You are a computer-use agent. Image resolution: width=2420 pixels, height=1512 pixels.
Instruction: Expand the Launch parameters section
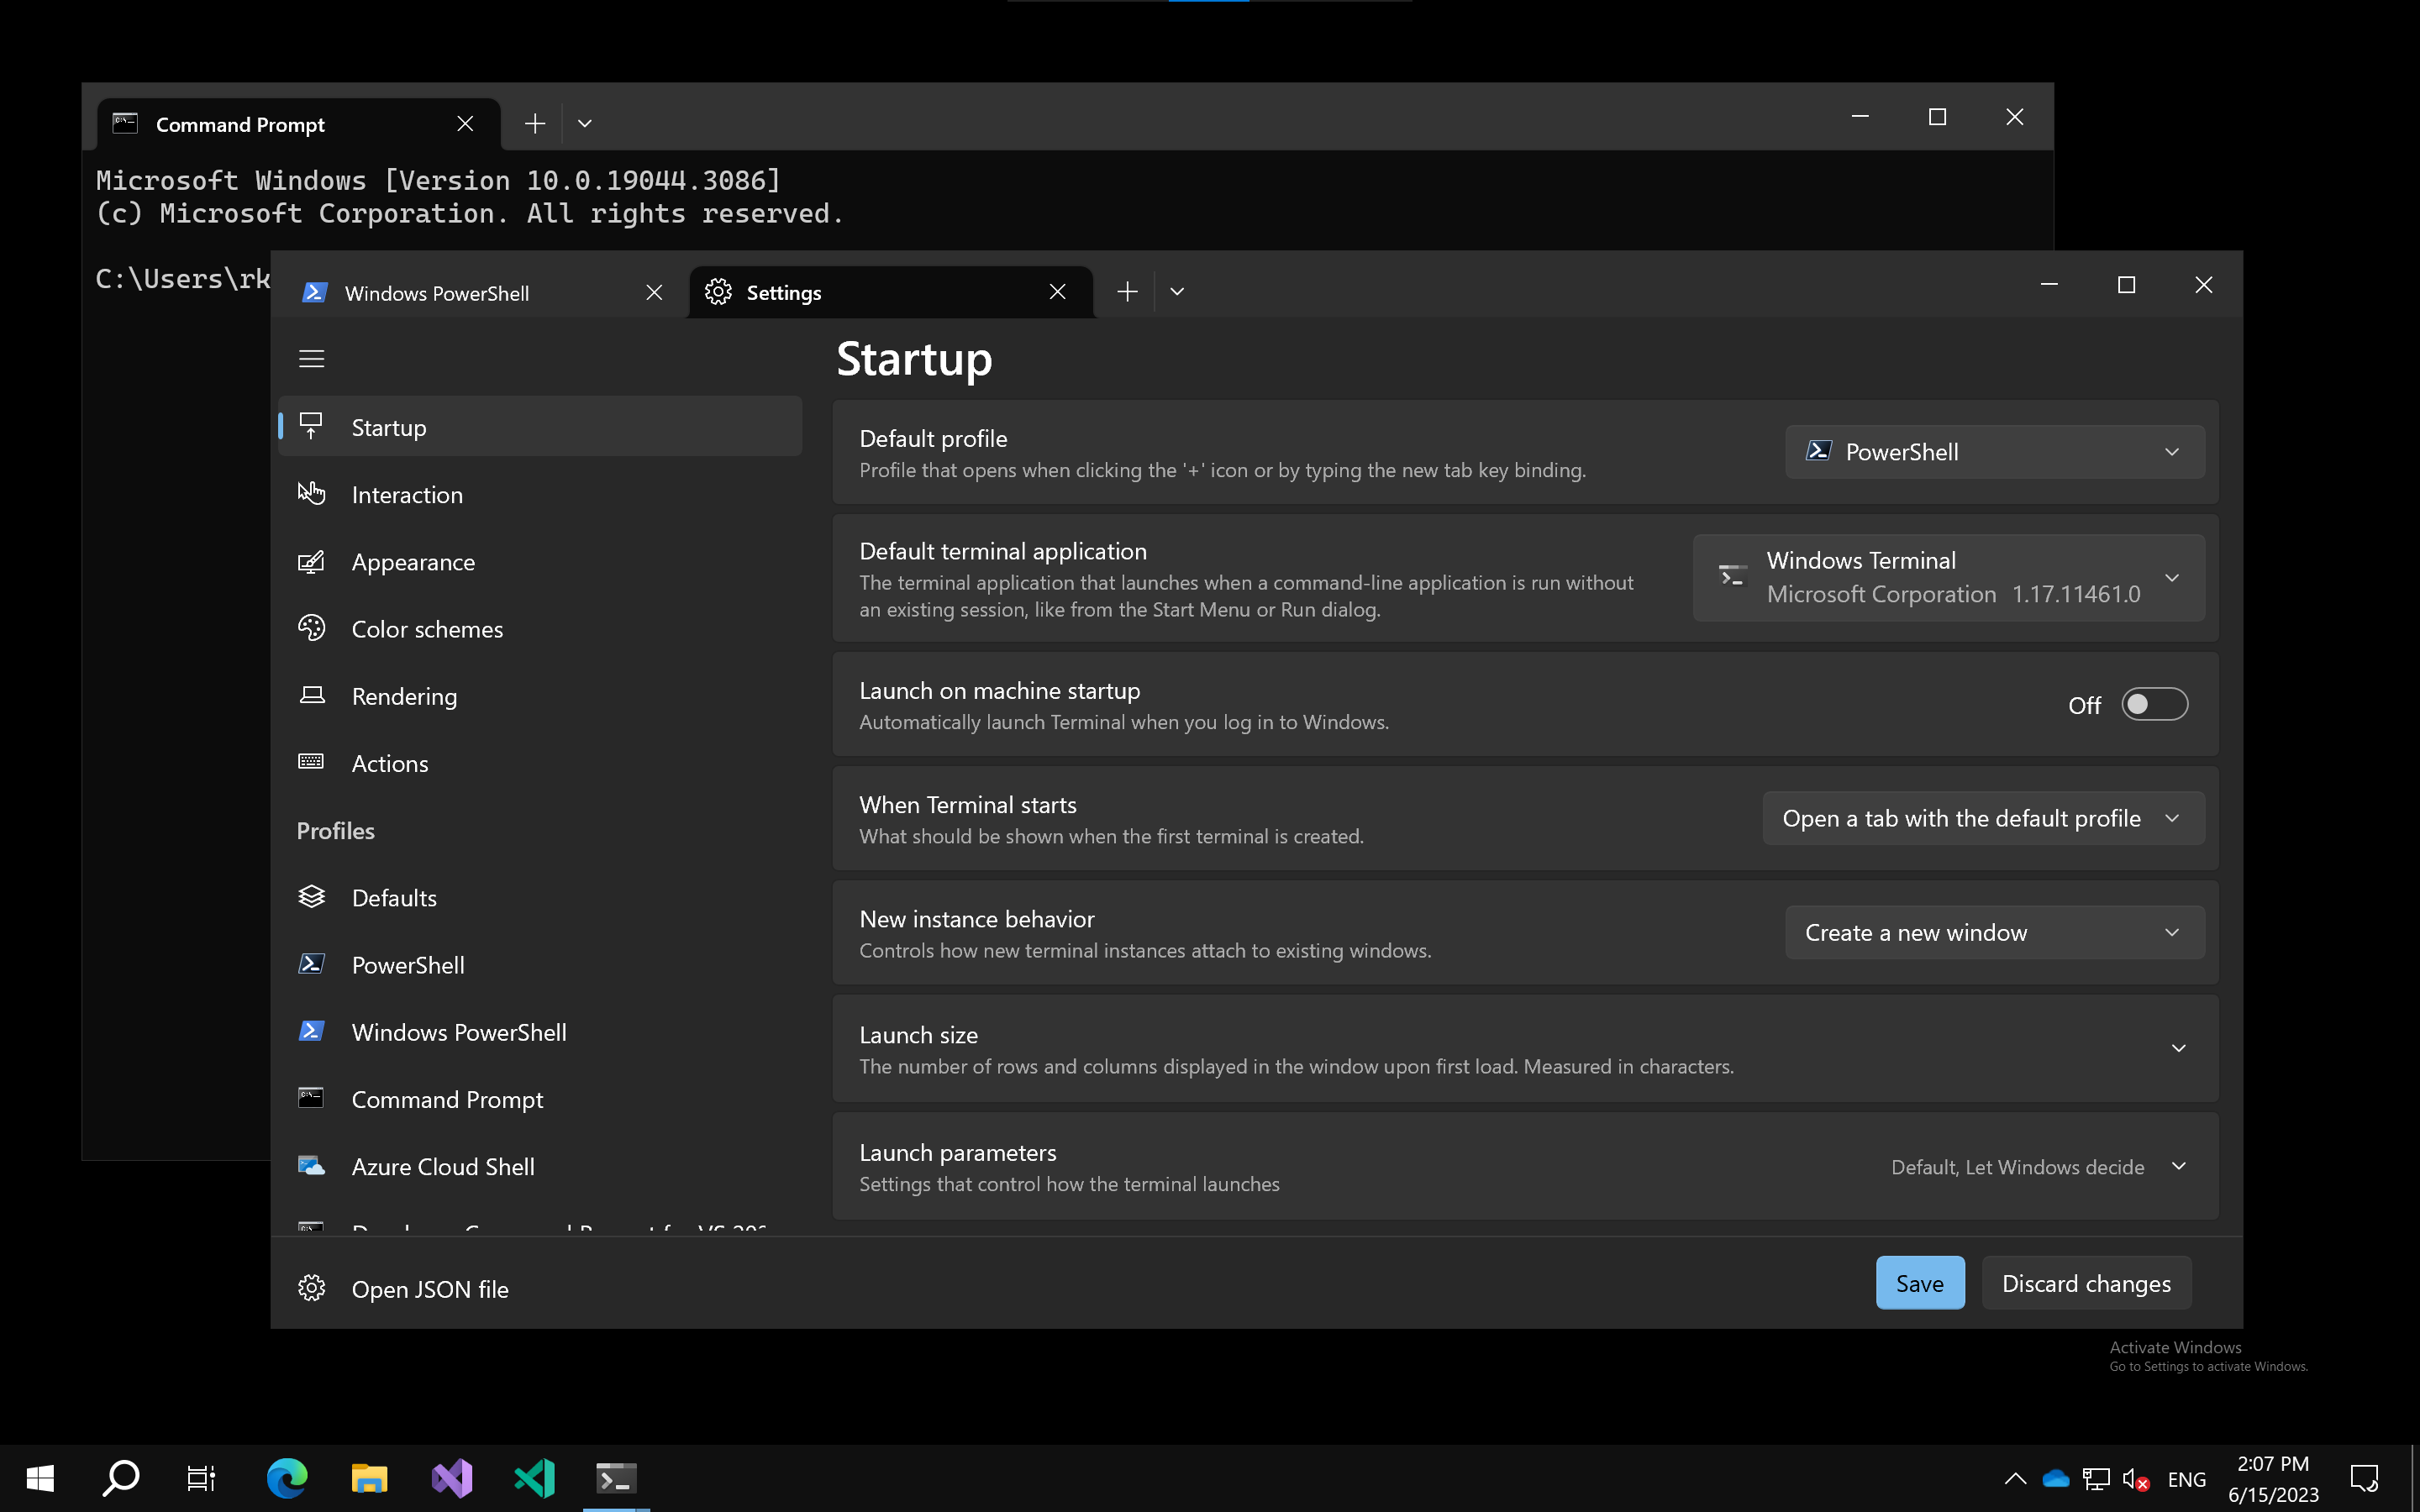point(2178,1166)
